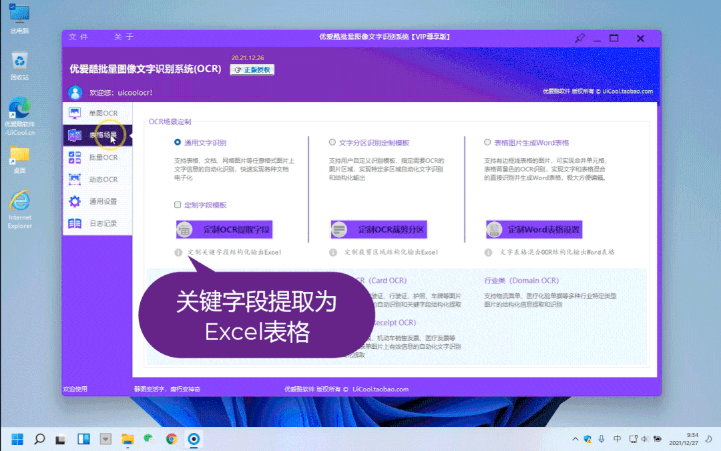Open Task View from the taskbar
721x451 pixels.
(61, 439)
